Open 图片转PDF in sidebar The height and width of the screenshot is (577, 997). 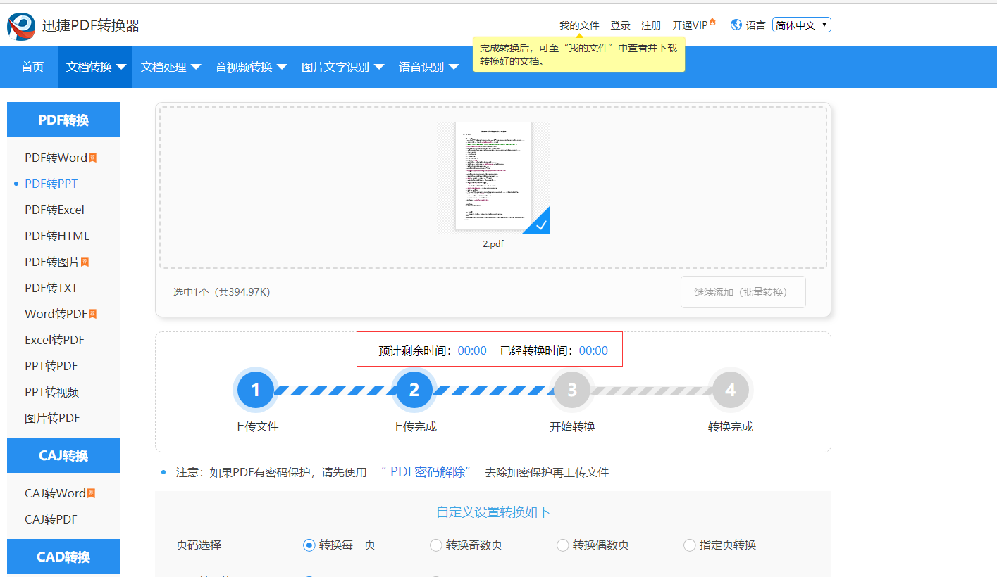52,418
